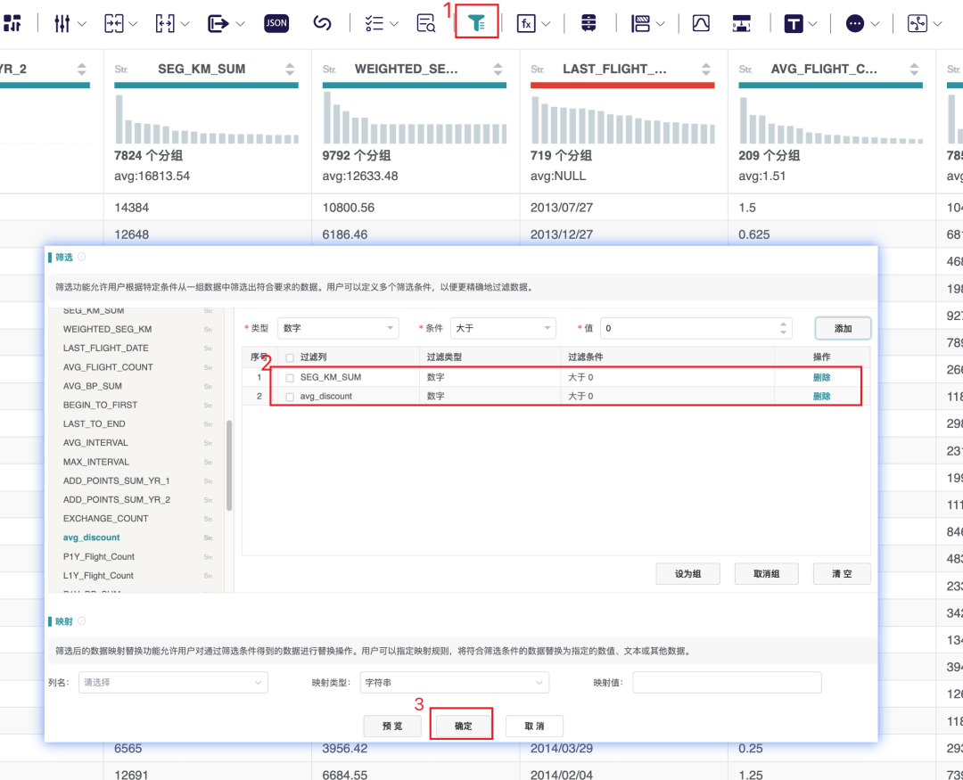Viewport: 963px width, 780px height.
Task: Open the 类型 dropdown showing 数字
Action: click(x=339, y=328)
